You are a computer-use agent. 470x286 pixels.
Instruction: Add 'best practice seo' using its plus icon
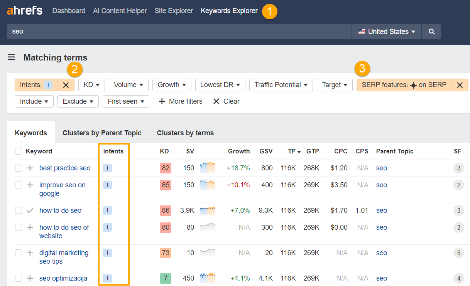point(30,168)
